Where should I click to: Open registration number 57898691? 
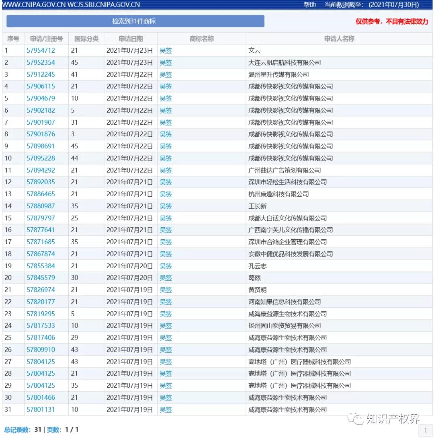(x=41, y=146)
